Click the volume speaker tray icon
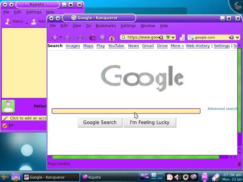This screenshot has width=243, height=182. tap(177, 177)
